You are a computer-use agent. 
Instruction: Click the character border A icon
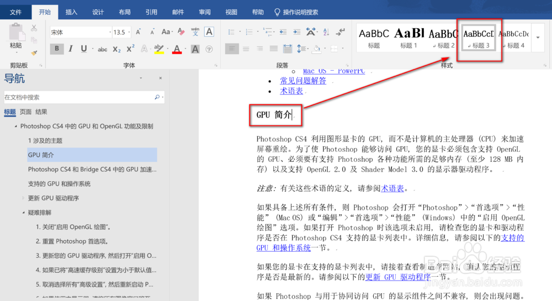[209, 32]
